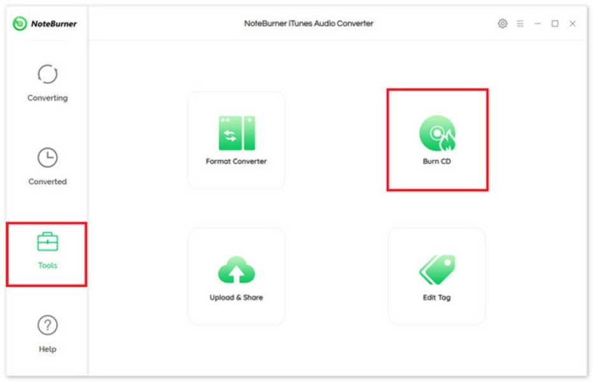This screenshot has width=593, height=382.
Task: Open the Edit Tag tool
Action: tap(437, 276)
